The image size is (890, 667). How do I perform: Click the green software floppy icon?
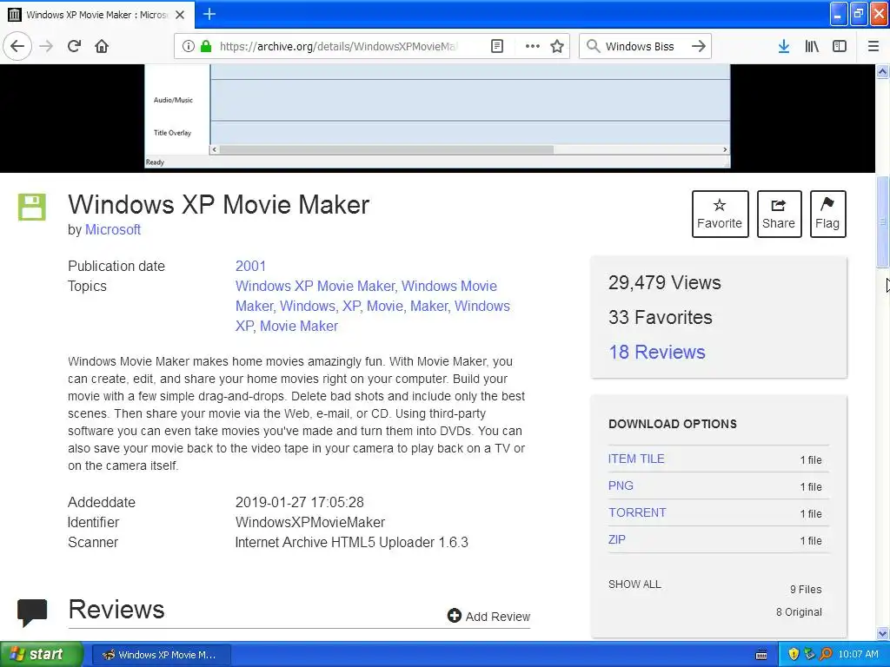click(x=32, y=207)
